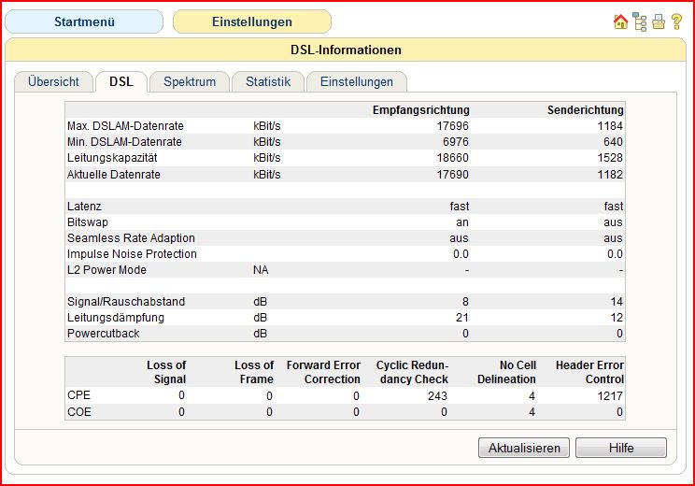The image size is (695, 486).
Task: Click the Cyclic Redundancy Check header
Action: pyautogui.click(x=412, y=372)
